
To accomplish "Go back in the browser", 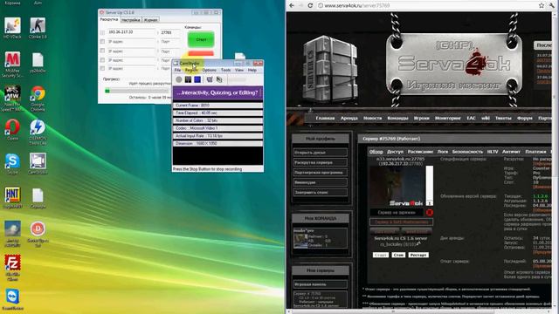I will [292, 5].
